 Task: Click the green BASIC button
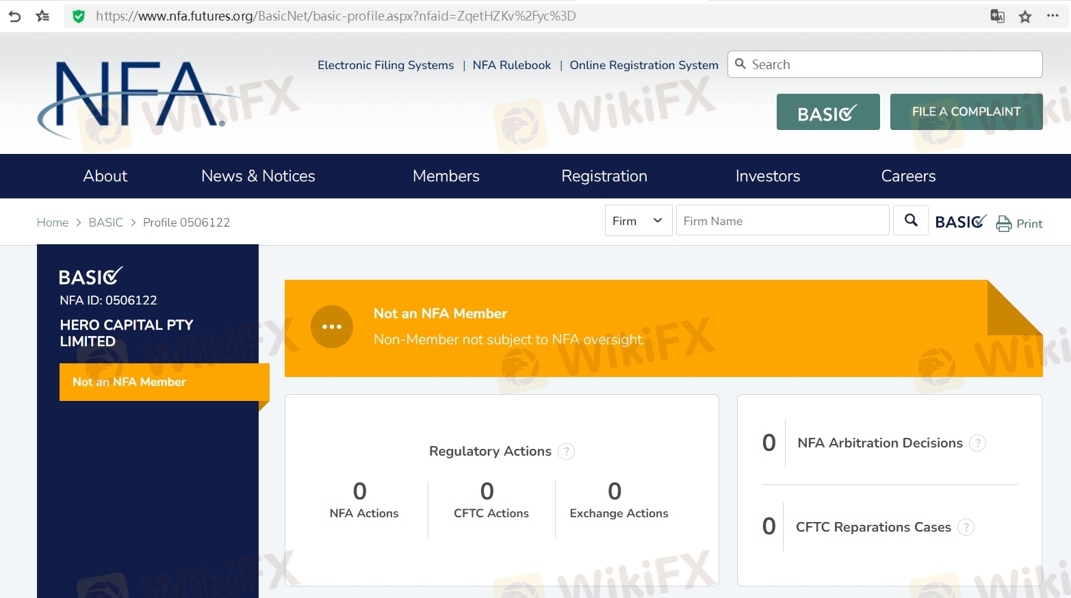point(827,112)
